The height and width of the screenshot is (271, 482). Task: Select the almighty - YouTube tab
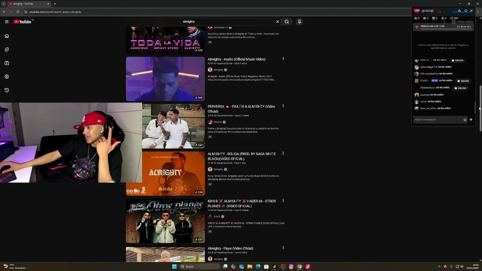pos(29,4)
